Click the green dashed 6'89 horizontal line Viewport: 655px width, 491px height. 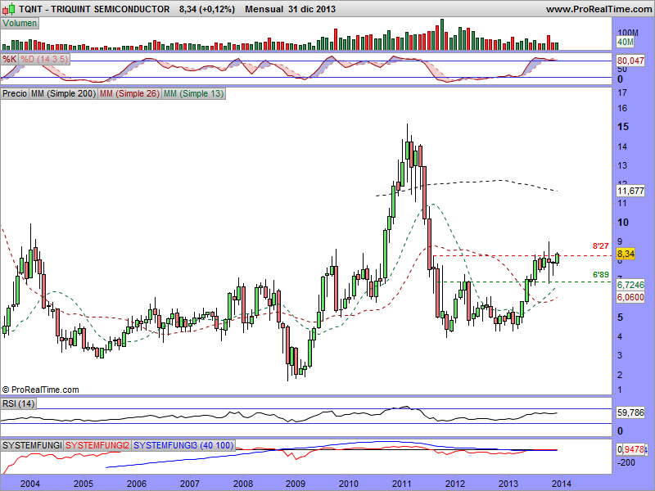526,282
